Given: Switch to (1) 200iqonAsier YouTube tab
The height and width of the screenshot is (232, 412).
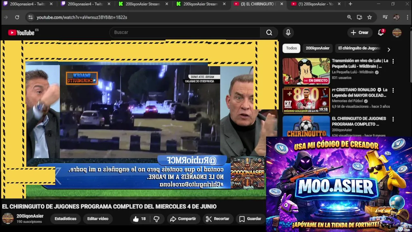Looking at the screenshot, I should 315,4.
